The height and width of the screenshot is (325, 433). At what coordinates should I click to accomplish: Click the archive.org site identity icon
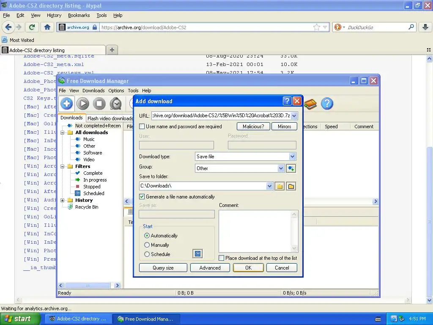[62, 27]
